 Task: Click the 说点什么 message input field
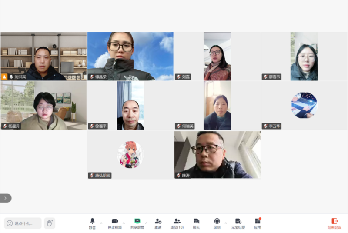pyautogui.click(x=23, y=223)
